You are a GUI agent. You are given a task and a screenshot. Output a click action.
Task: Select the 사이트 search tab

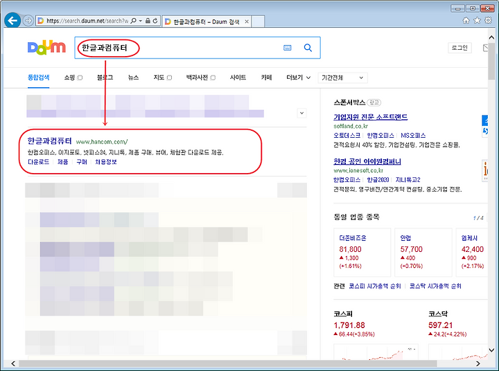pos(238,78)
